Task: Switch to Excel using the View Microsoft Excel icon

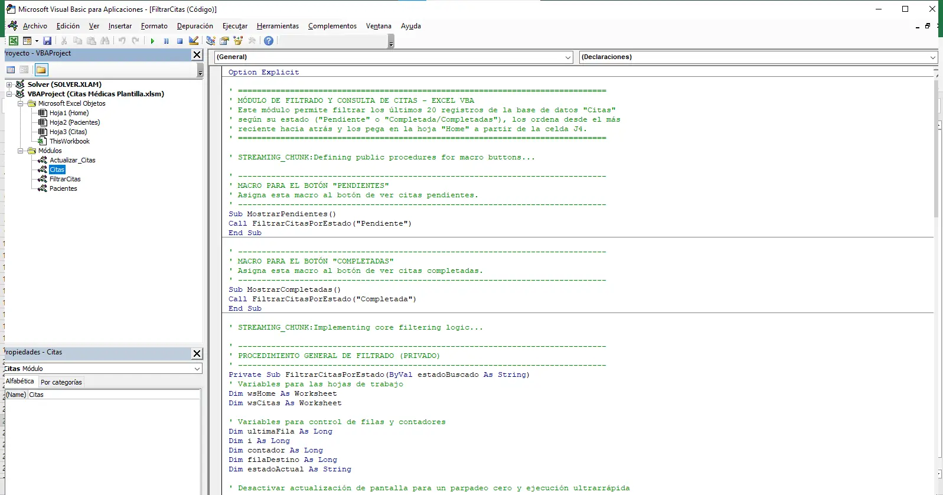Action: tap(13, 41)
